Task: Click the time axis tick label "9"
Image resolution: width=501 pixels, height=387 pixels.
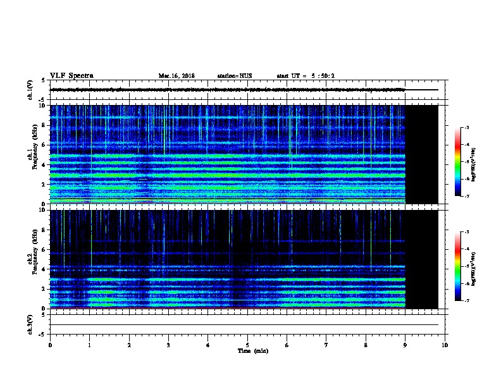Action: pyautogui.click(x=405, y=345)
